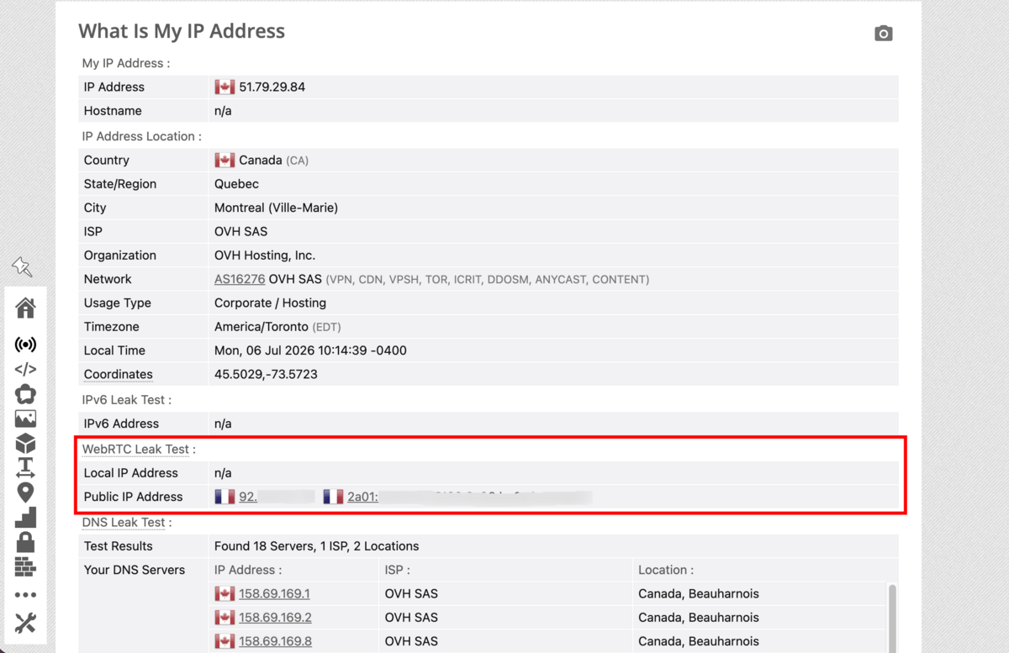Click the French flag beside 92. address
Viewport: 1009px width, 653px height.
click(225, 497)
